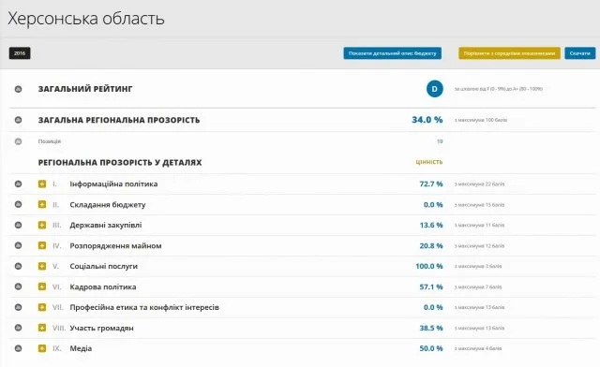Click grey circle icon beside Позиція
The image size is (600, 367).
18,141
